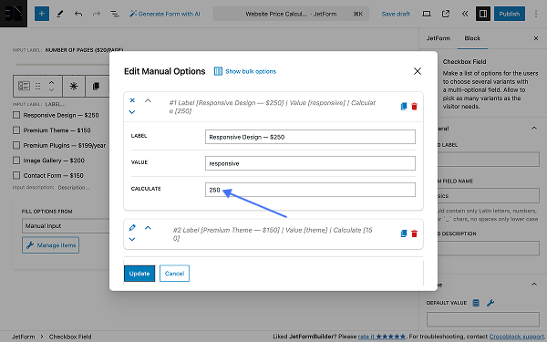Check Image Gallery — $200 checkbox
The width and height of the screenshot is (547, 342).
click(16, 161)
